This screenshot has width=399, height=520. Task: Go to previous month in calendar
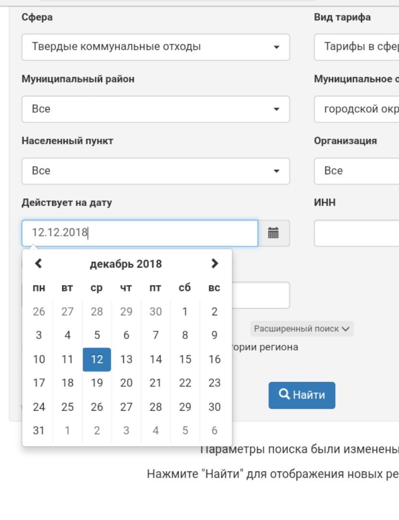[39, 263]
